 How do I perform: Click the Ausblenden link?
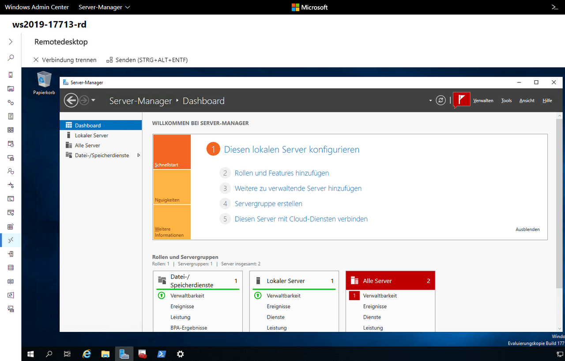point(527,229)
